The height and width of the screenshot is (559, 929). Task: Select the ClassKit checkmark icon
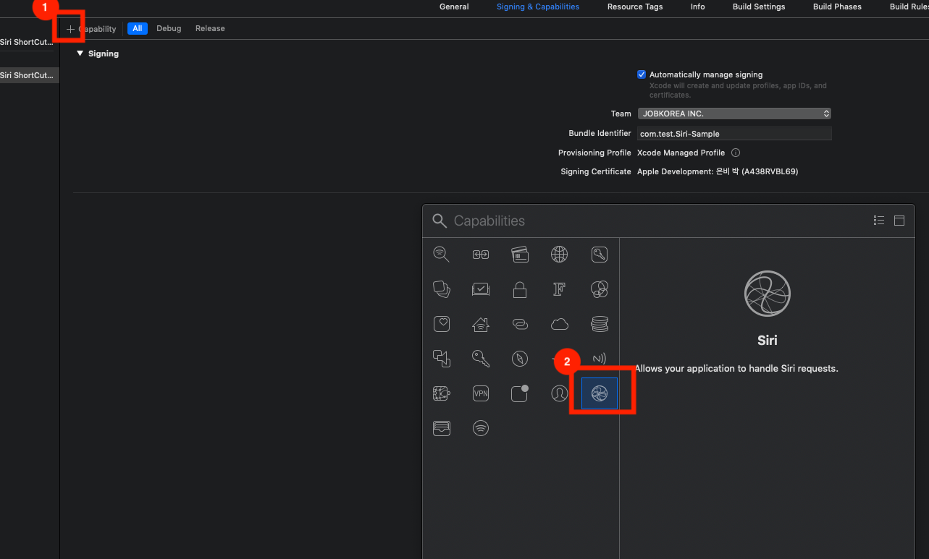point(481,289)
